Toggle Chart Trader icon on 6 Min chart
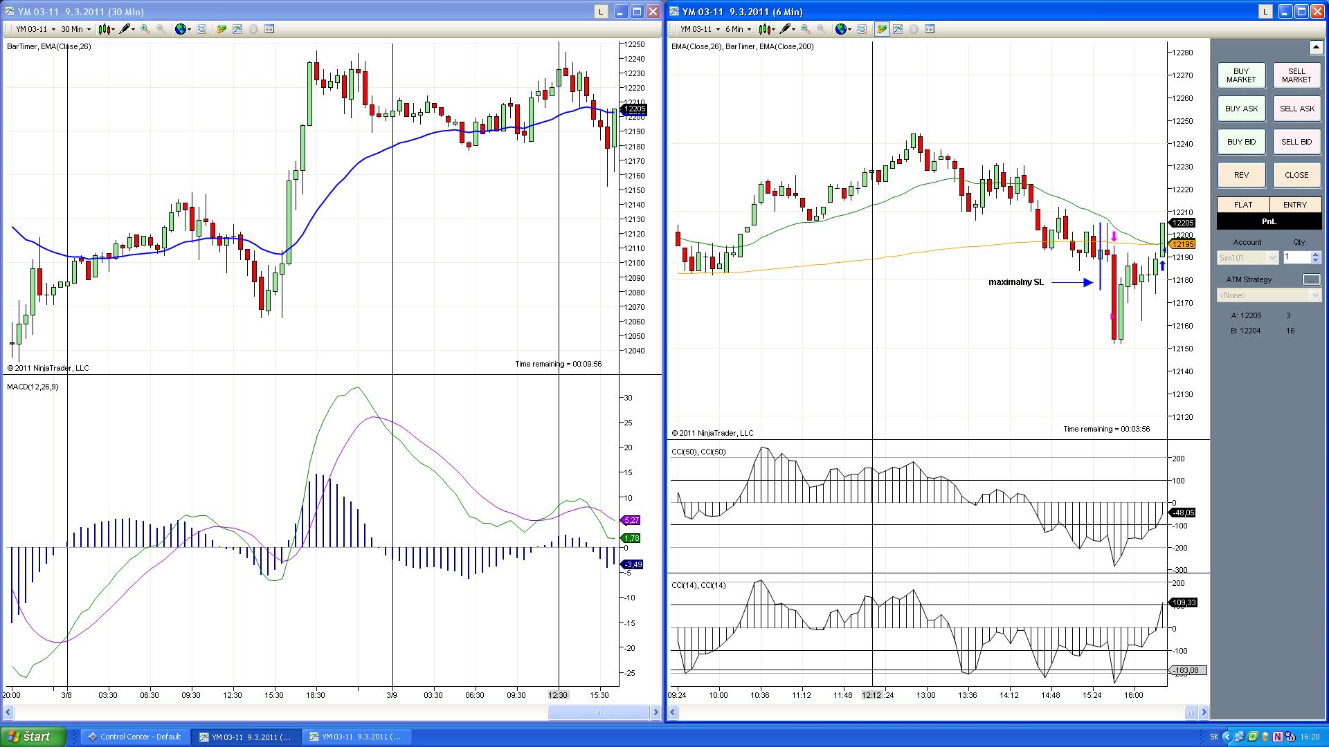This screenshot has height=747, width=1329. tap(881, 29)
